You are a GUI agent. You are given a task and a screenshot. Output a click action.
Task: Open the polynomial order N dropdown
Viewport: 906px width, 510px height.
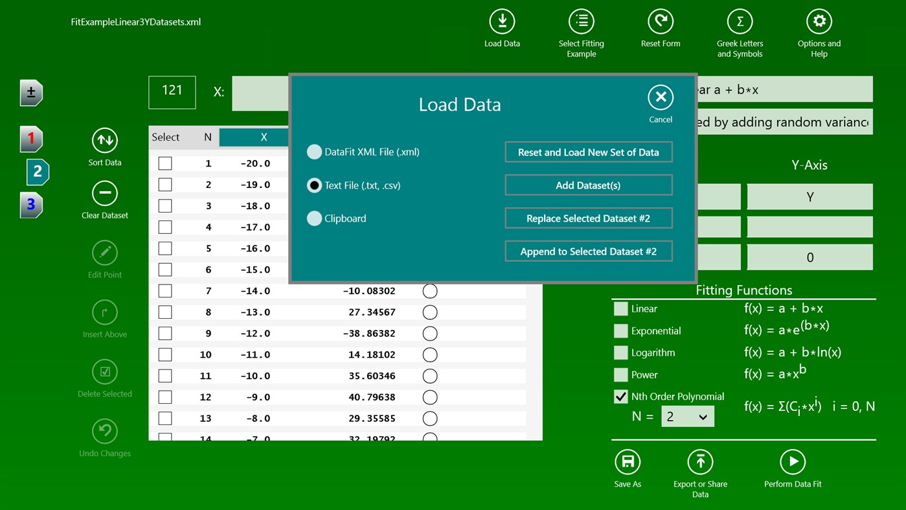point(687,416)
